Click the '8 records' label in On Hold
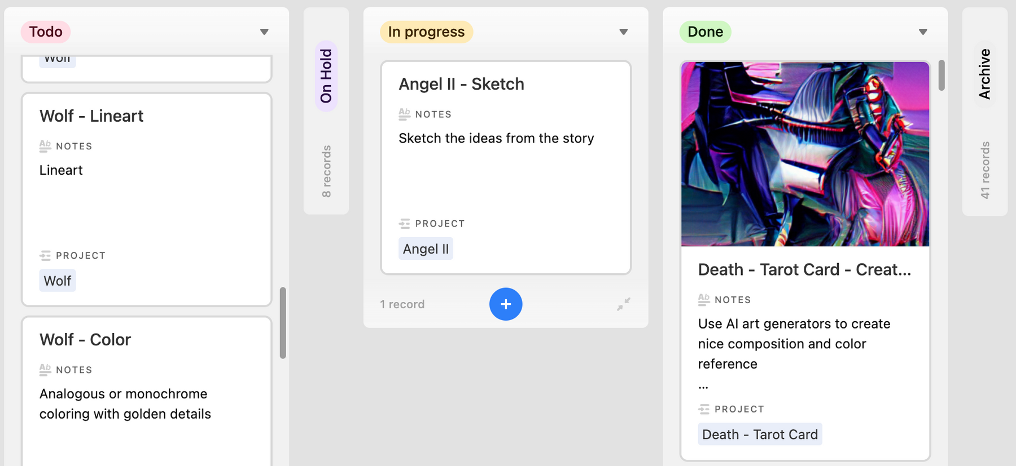Image resolution: width=1016 pixels, height=466 pixels. tap(326, 171)
